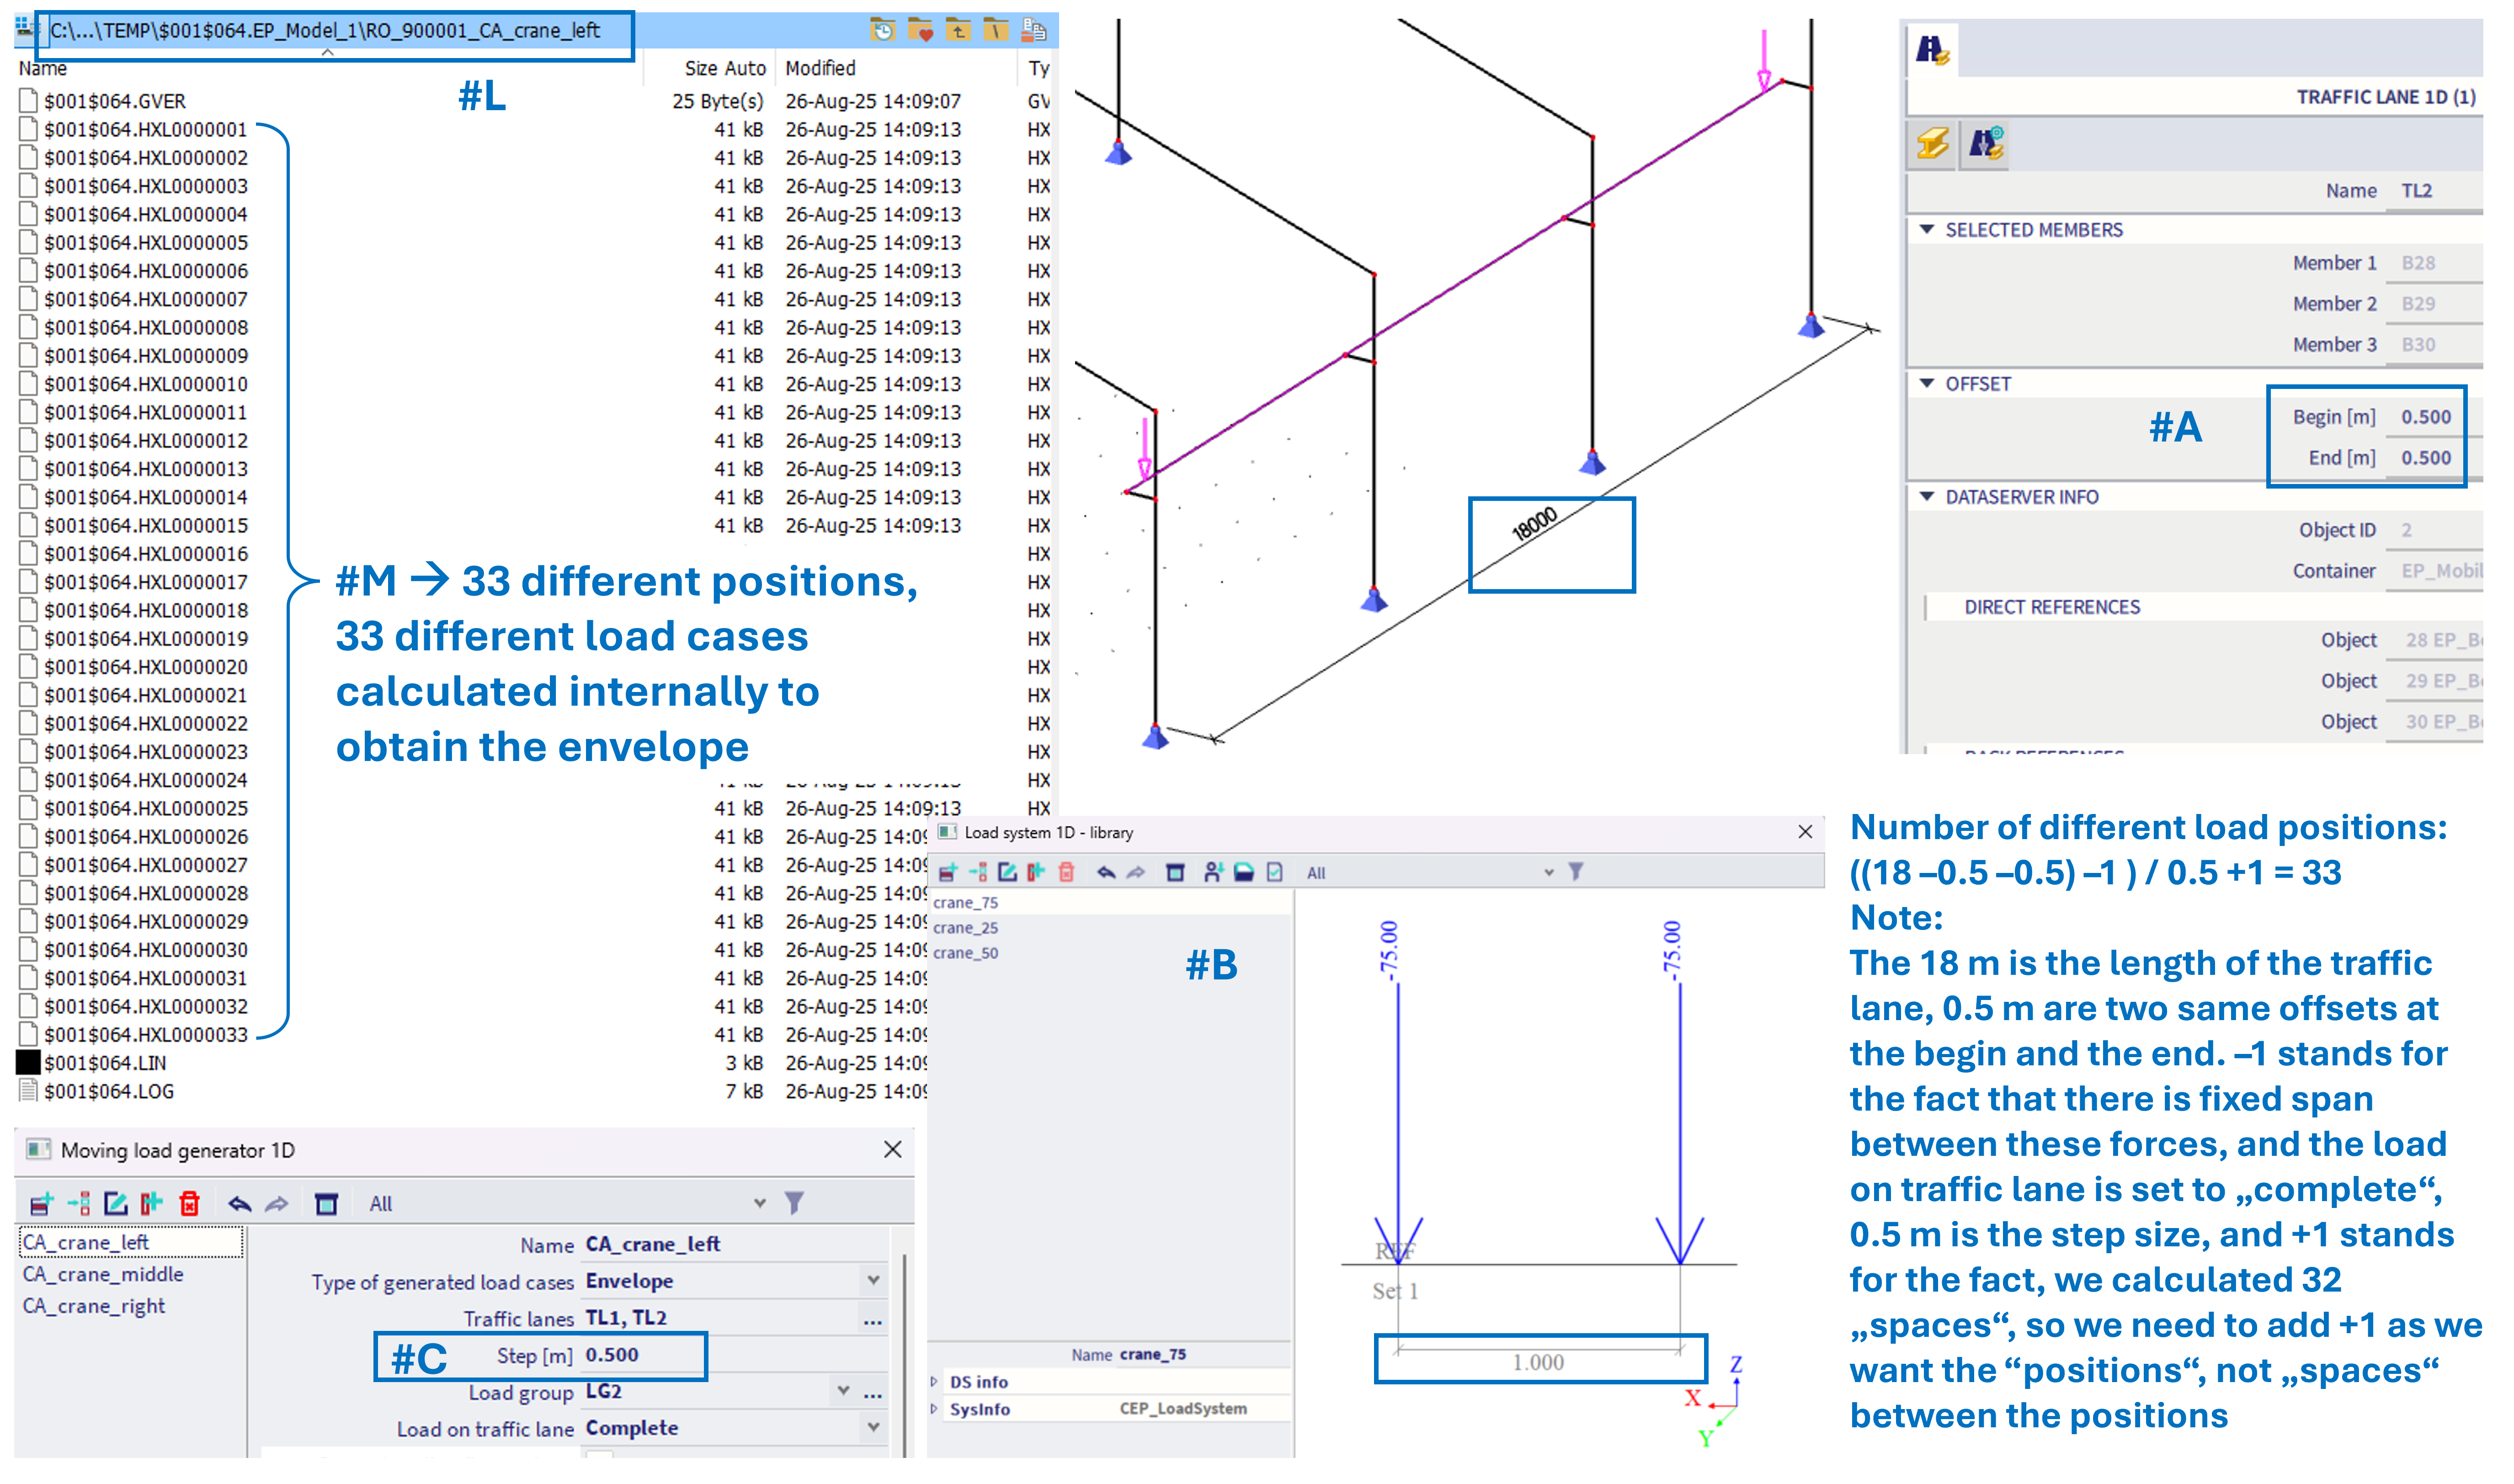The height and width of the screenshot is (1484, 2514).
Task: Click yellow beam icon in Traffic Lane panel
Action: (x=1932, y=144)
